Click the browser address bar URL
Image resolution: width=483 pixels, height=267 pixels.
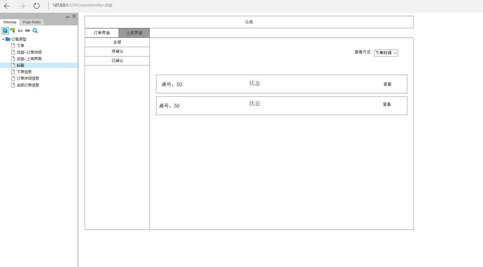[83, 5]
